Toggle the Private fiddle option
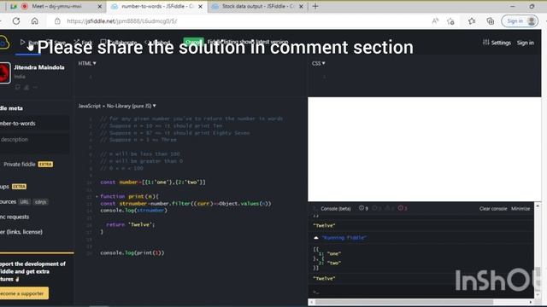 coord(28,164)
